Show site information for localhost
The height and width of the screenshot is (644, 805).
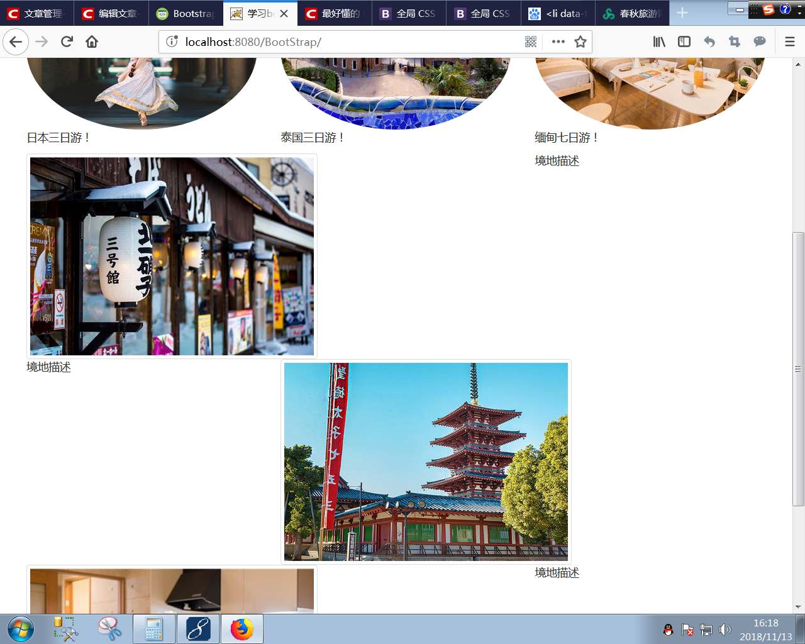172,42
